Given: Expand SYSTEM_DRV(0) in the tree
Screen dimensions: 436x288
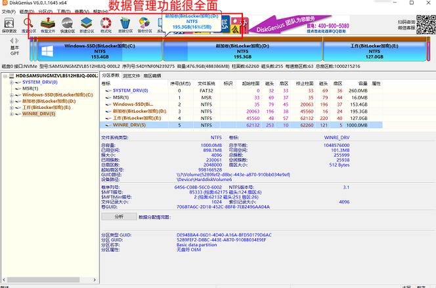Looking at the screenshot, I should (11, 82).
